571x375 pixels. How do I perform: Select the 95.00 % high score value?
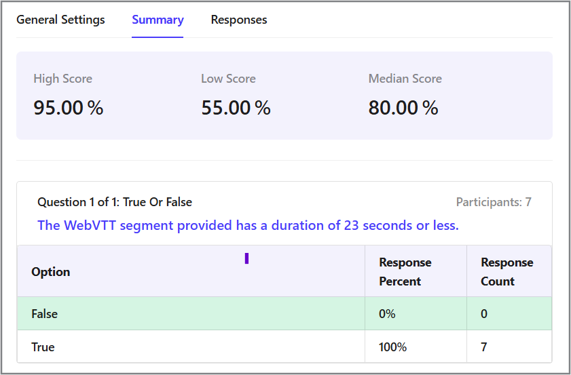(68, 107)
